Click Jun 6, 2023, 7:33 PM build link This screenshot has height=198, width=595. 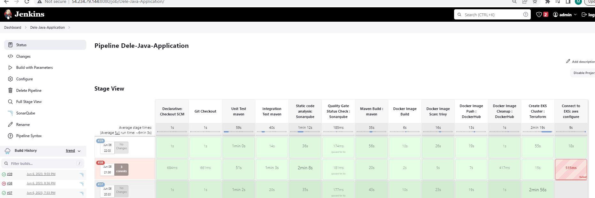pos(41,193)
